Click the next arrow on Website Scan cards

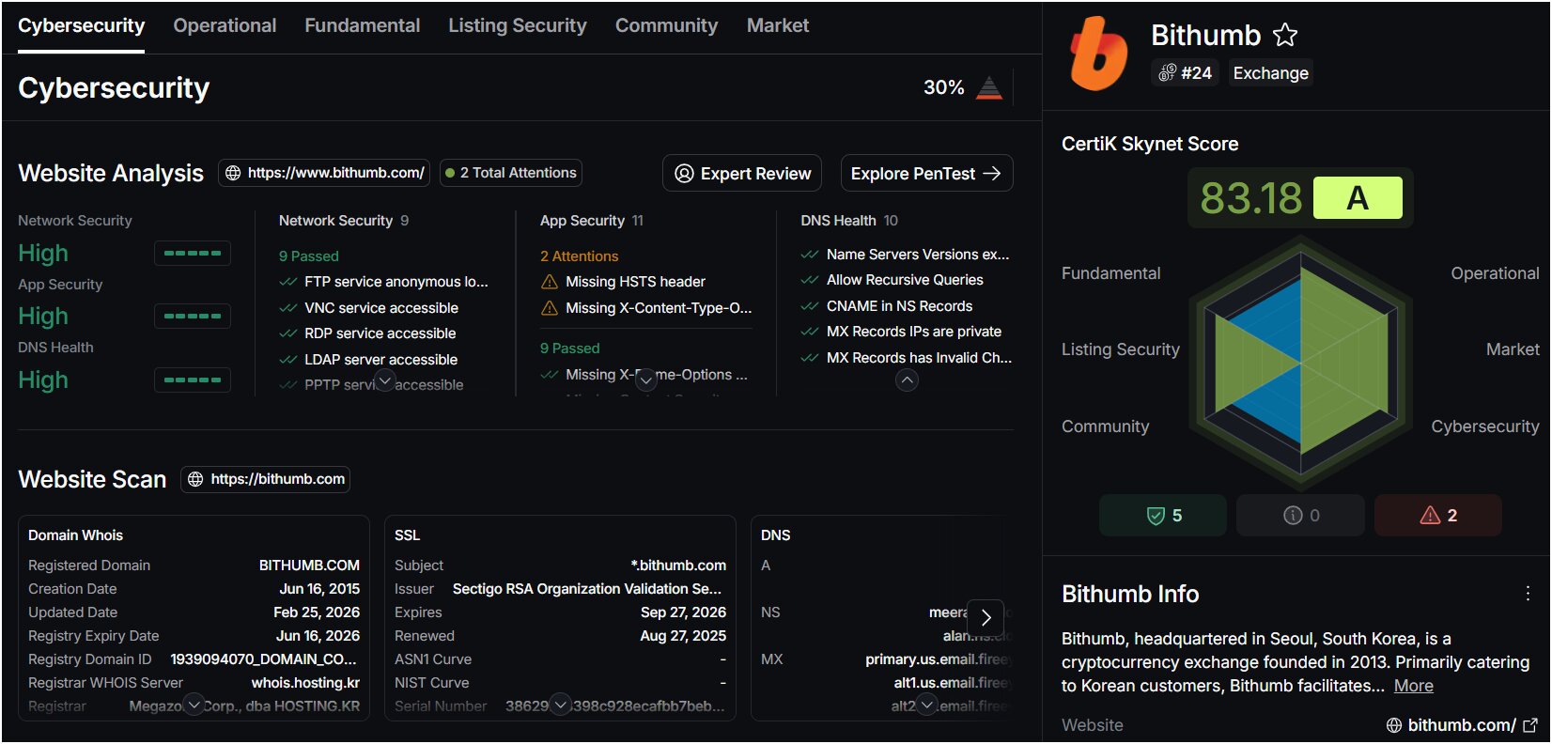click(x=986, y=618)
